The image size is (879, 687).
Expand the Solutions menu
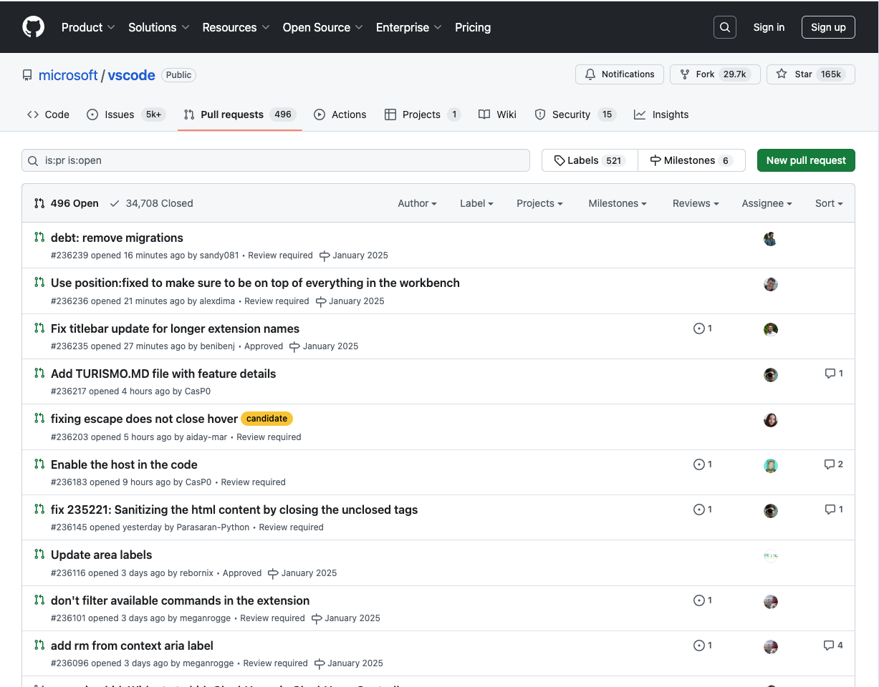pyautogui.click(x=159, y=27)
